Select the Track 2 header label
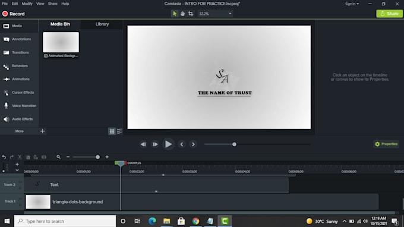 coord(10,185)
